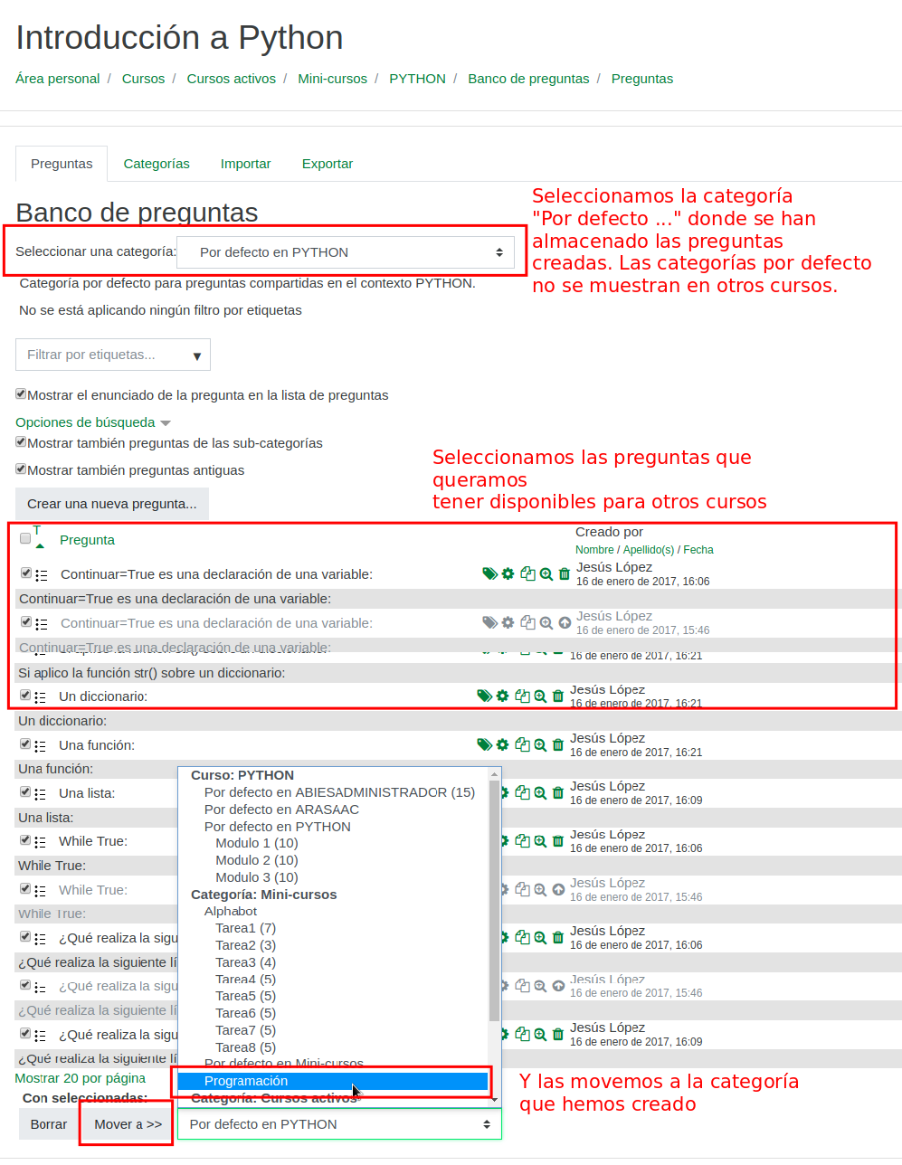Go to 'Área personal' breadcrumb
The image size is (902, 1165).
58,79
